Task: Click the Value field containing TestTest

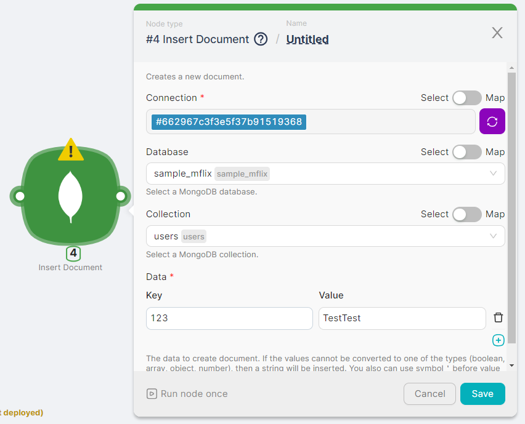Action: click(x=402, y=318)
